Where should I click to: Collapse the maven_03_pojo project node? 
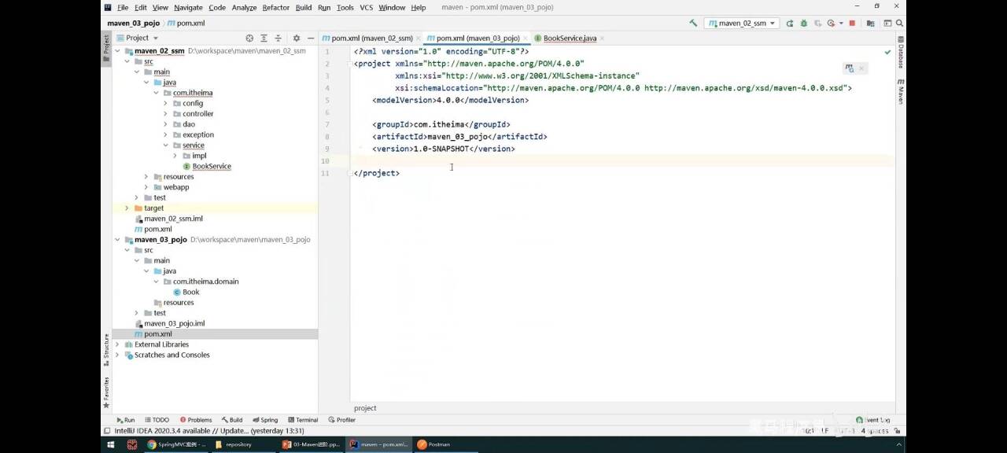pos(118,240)
